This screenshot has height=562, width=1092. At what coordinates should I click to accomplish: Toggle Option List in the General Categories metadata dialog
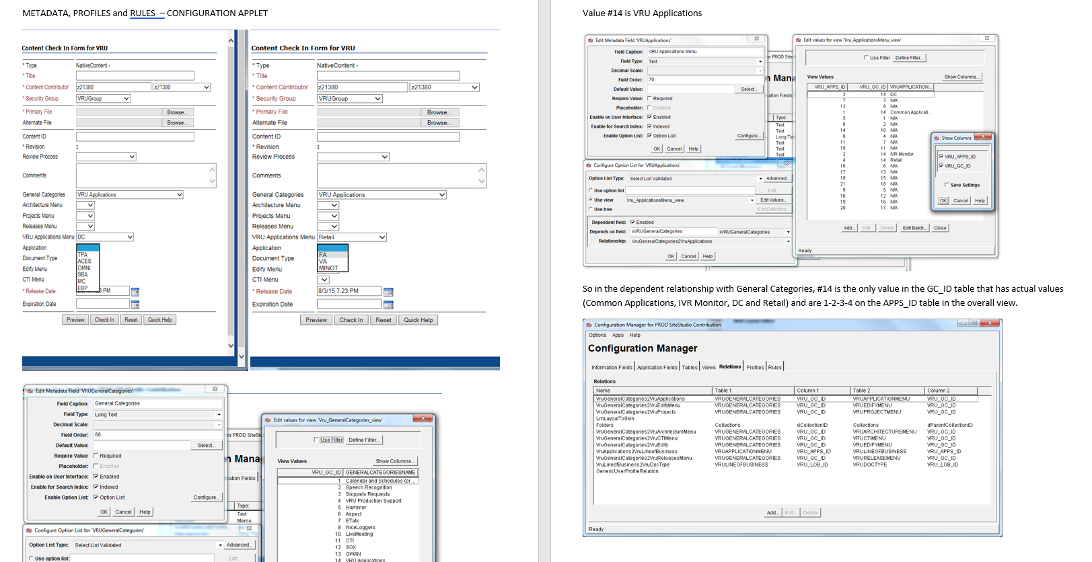[96, 497]
